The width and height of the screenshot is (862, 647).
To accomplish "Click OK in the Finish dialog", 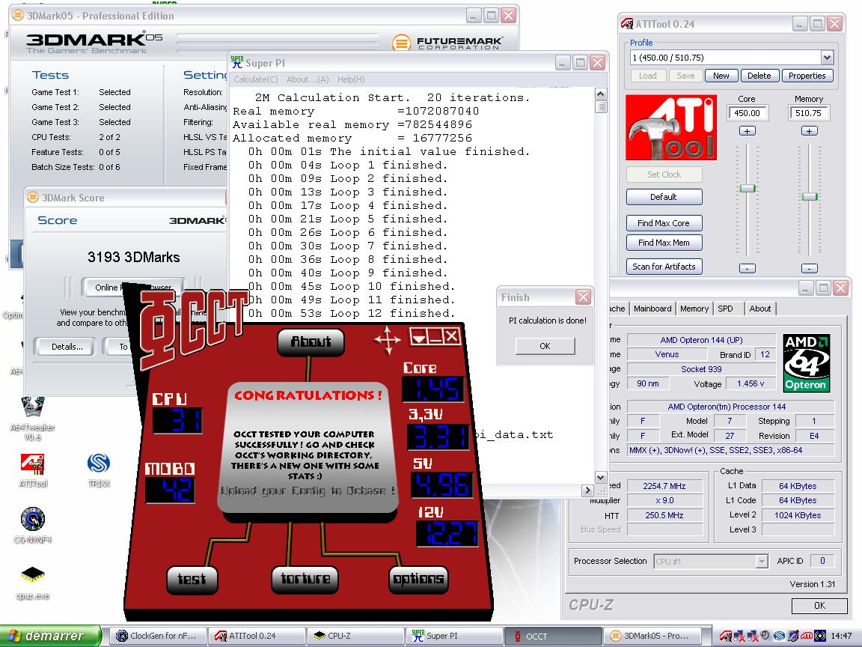I will pyautogui.click(x=545, y=346).
